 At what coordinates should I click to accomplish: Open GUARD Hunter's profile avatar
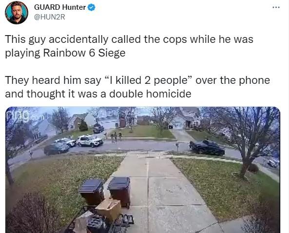[x=17, y=13]
